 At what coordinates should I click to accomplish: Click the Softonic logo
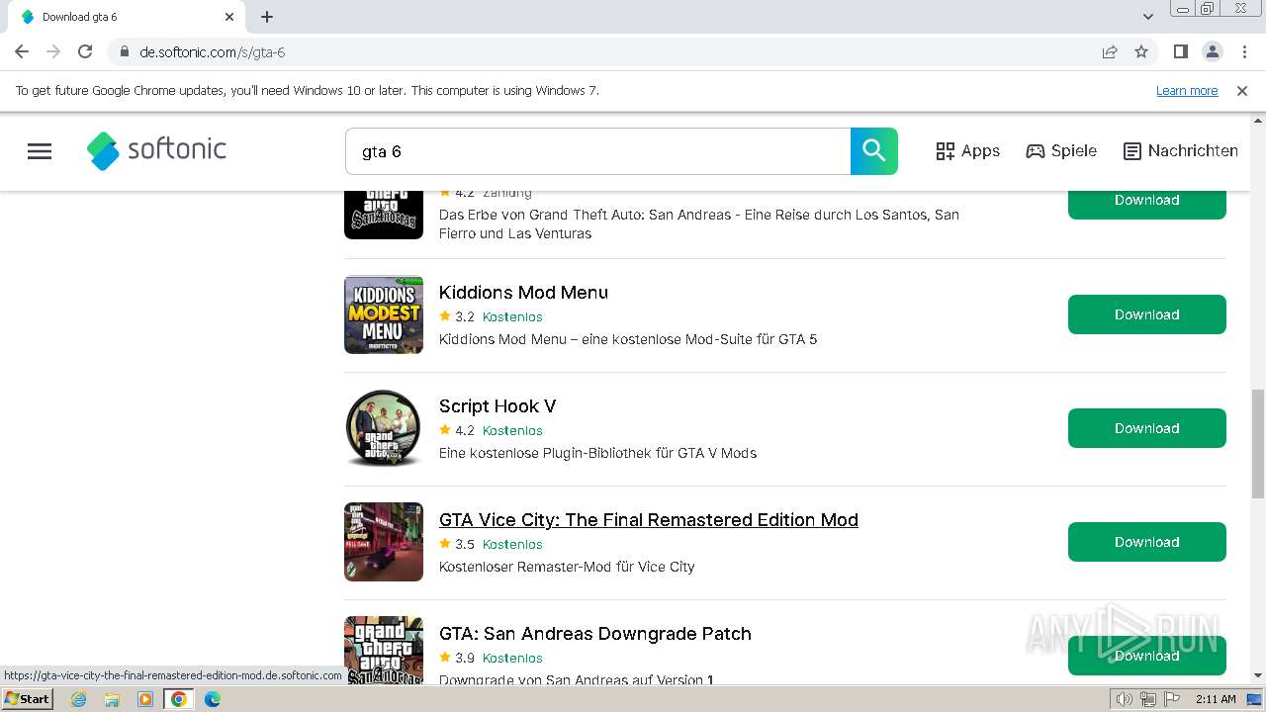click(156, 150)
